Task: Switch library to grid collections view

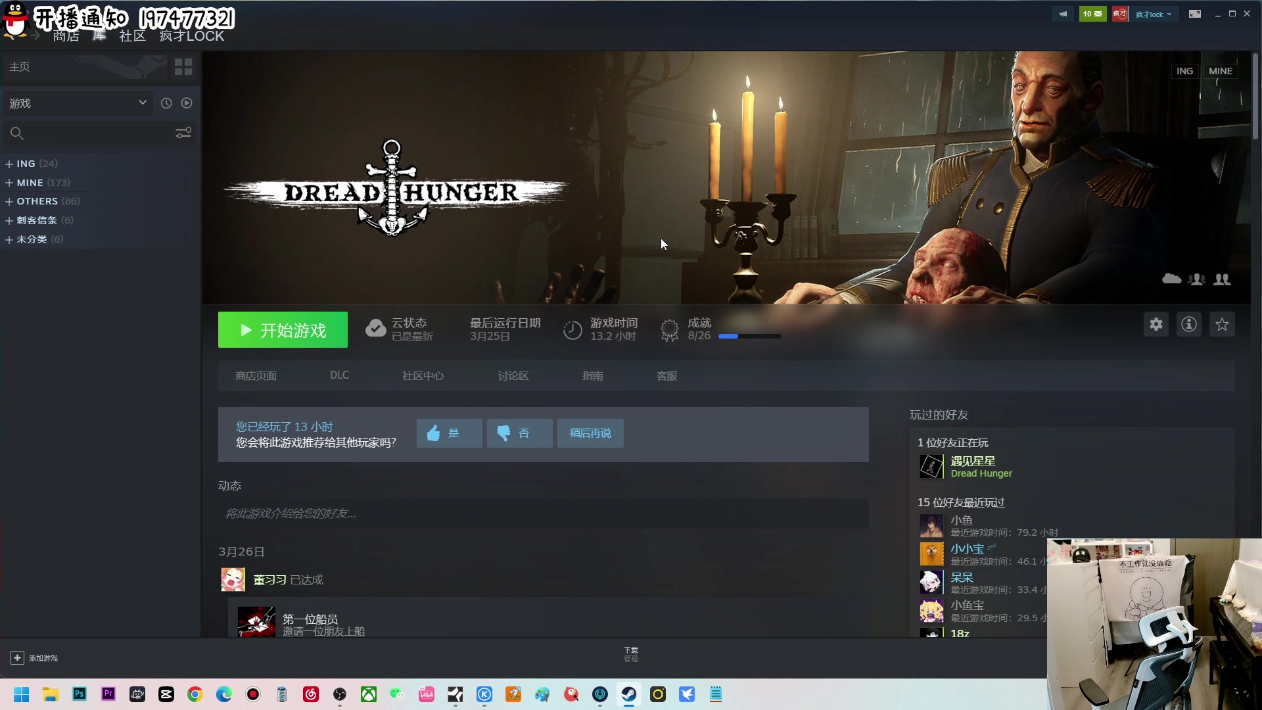Action: point(183,66)
